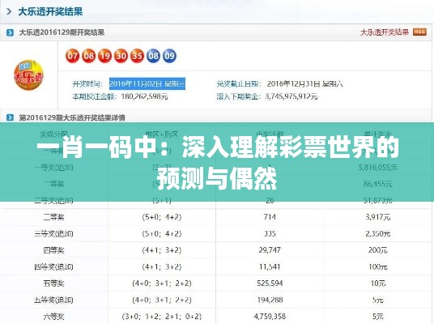
Task: Click the heading 大乐透2016129期开奖结果
Action: pos(62,32)
